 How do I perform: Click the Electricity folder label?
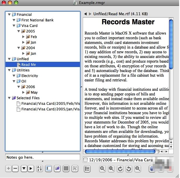coord(30,76)
